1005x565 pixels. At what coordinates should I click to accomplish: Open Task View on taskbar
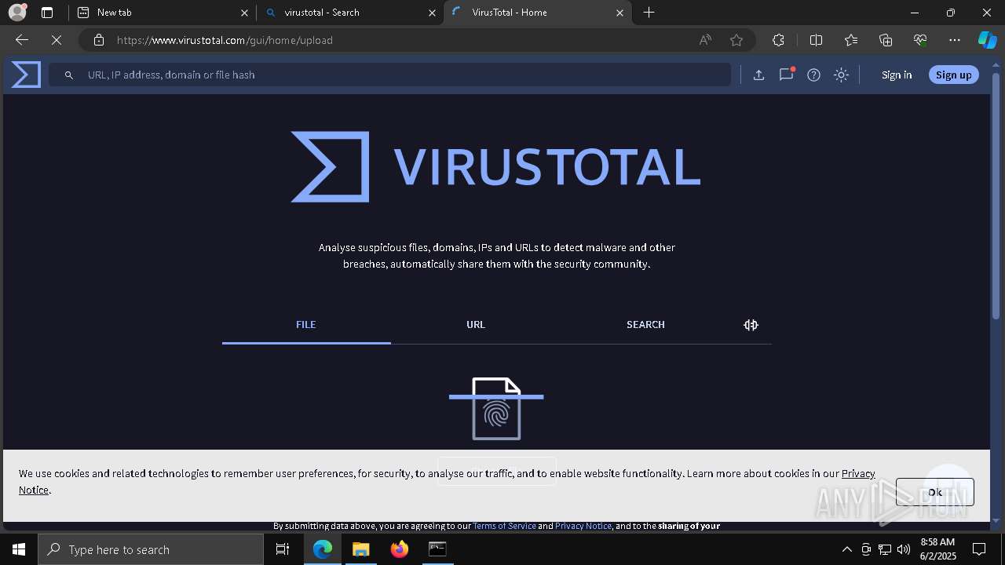tap(283, 549)
